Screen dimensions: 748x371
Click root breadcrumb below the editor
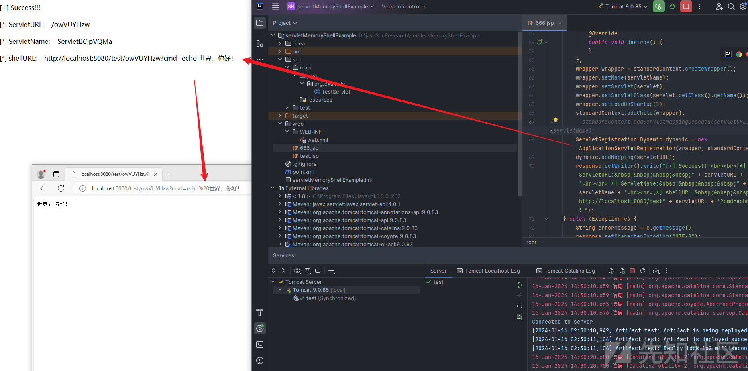[531, 242]
